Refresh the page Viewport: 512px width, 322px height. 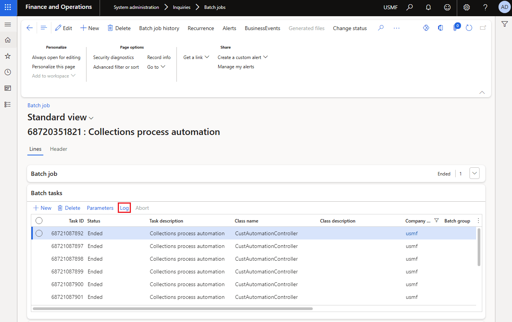469,28
